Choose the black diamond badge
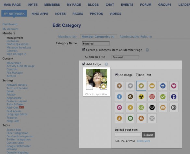This screenshot has width=190, height=154. point(152,107)
